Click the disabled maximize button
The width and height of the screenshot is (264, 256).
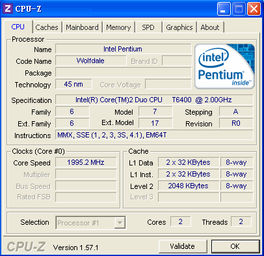coord(239,9)
